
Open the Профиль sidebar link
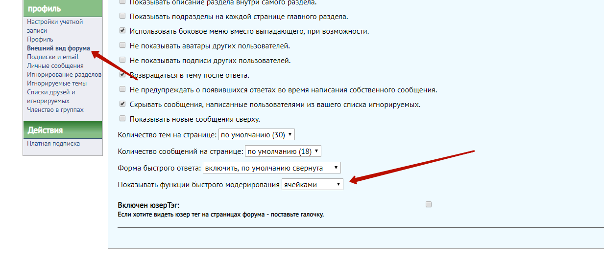tap(40, 39)
